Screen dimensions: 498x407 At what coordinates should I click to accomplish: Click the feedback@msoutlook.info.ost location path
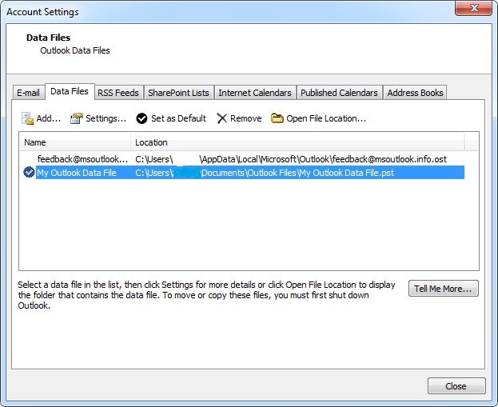click(291, 159)
